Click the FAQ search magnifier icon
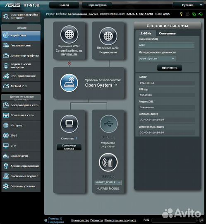The height and width of the screenshot is (224, 206). [201, 220]
